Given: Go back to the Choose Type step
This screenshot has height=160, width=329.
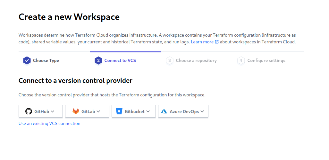Looking at the screenshot, I should coord(46,60).
